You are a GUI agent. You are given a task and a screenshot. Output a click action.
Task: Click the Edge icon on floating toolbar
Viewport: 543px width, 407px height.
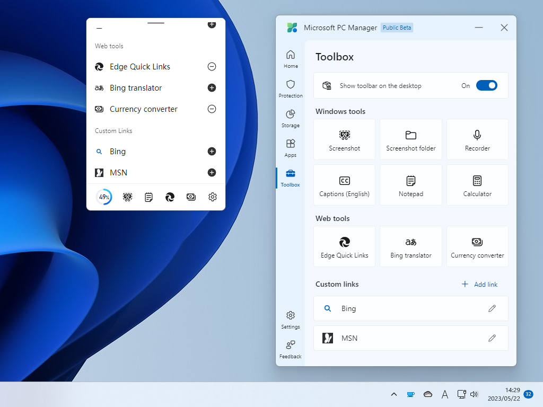[x=170, y=197]
